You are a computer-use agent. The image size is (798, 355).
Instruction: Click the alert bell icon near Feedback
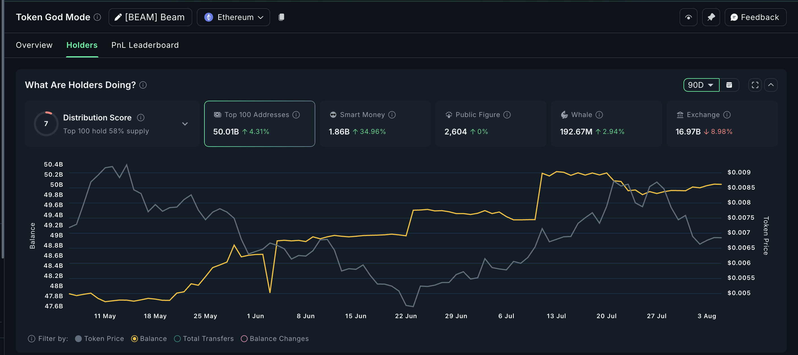(x=688, y=17)
